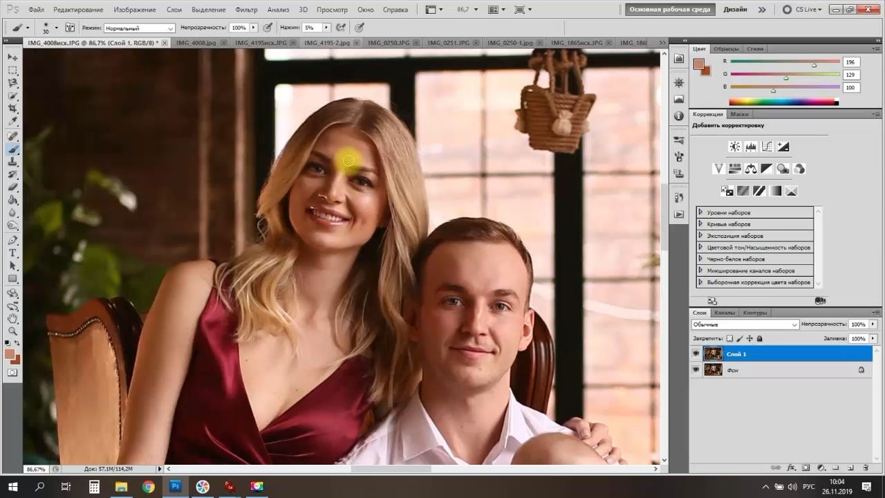Screen dimensions: 885x498
Task: Add a Color Balance adjustment
Action: coord(751,168)
